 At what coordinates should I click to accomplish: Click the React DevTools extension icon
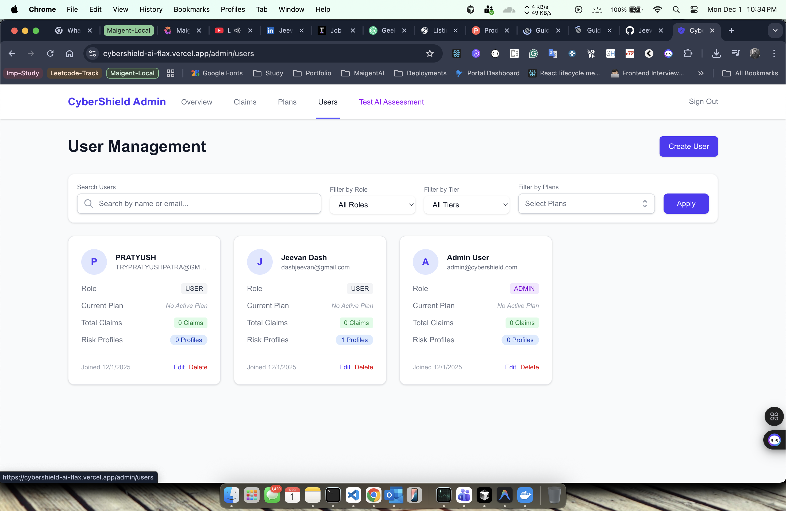[456, 53]
